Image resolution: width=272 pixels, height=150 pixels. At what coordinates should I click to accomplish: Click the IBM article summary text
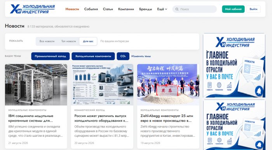coord(35,131)
